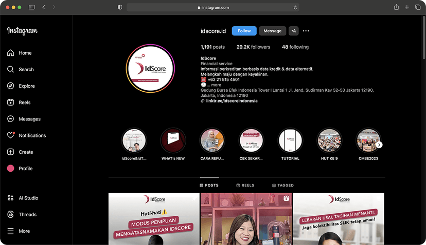Screen dimensions: 426x245
Task: Open CARA REFU... highlight
Action: click(x=212, y=140)
